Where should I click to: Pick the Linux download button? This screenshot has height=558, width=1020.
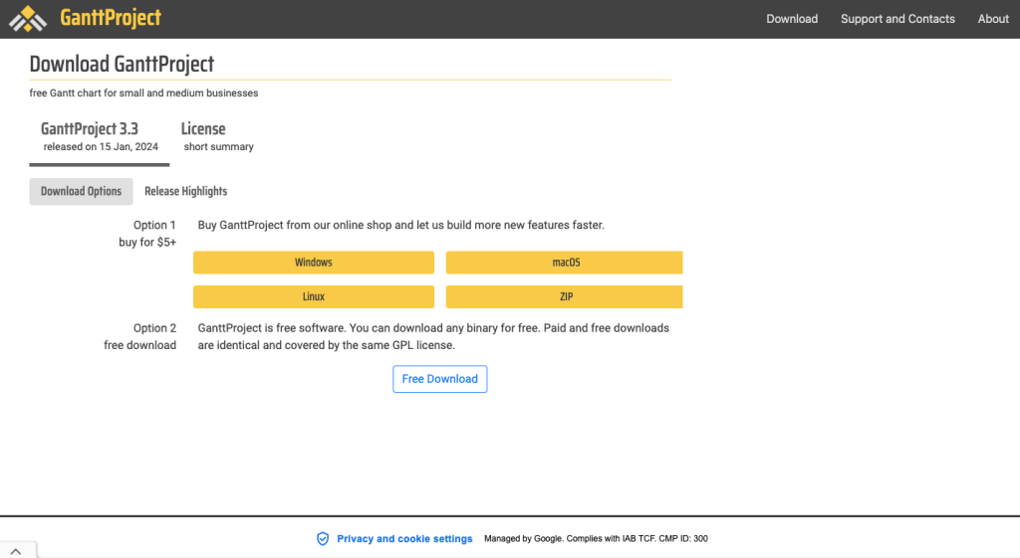(313, 296)
